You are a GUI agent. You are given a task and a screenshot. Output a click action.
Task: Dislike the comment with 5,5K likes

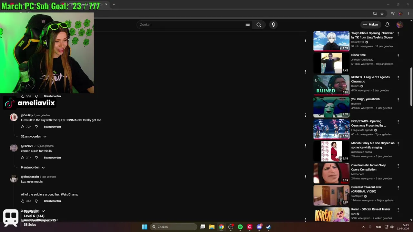click(36, 96)
